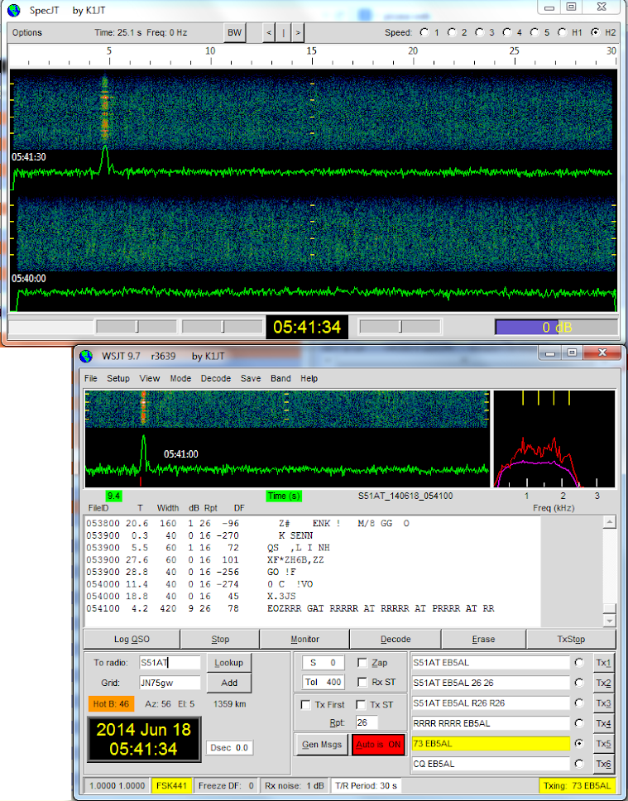Click the left arrow frequency shift button
Screen dimensions: 628x801
click(x=269, y=33)
